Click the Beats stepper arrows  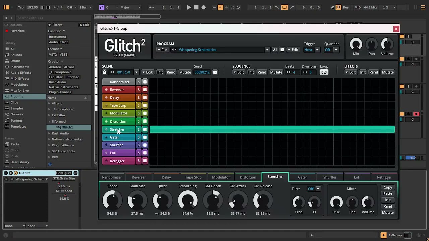(x=288, y=72)
